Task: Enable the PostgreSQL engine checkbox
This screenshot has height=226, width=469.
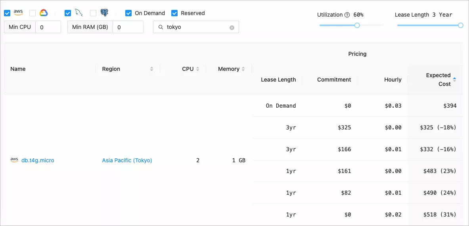Action: (93, 13)
